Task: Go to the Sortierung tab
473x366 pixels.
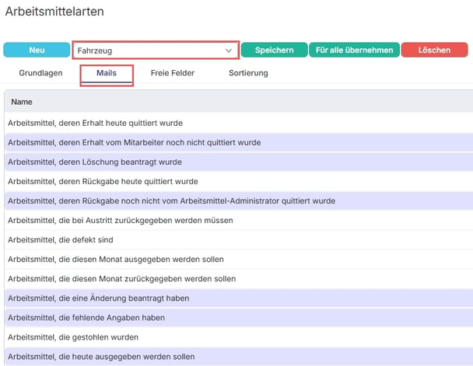Action: [x=248, y=73]
